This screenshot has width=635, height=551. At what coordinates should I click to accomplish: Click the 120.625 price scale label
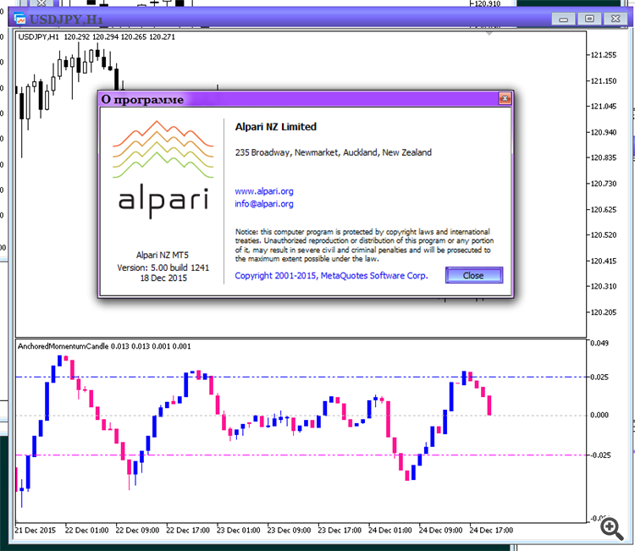tap(604, 209)
